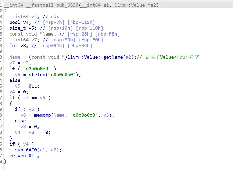Click the 'return 0LL;' statement
This screenshot has width=233, height=170.
pyautogui.click(x=24, y=156)
